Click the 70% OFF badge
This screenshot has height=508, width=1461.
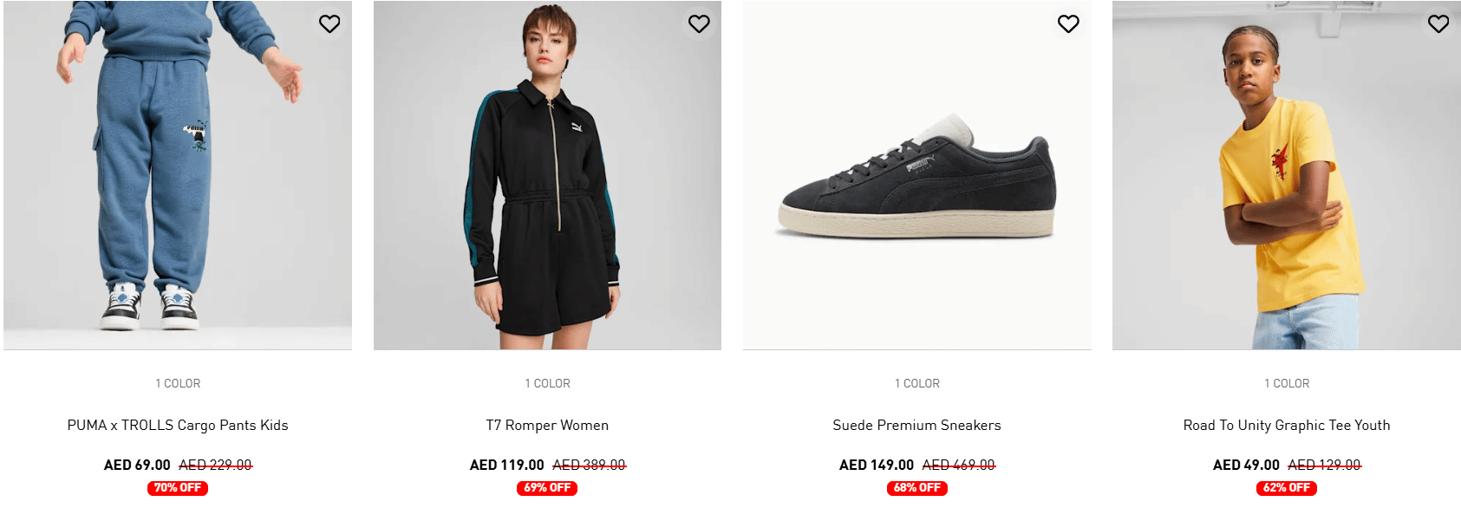[178, 488]
